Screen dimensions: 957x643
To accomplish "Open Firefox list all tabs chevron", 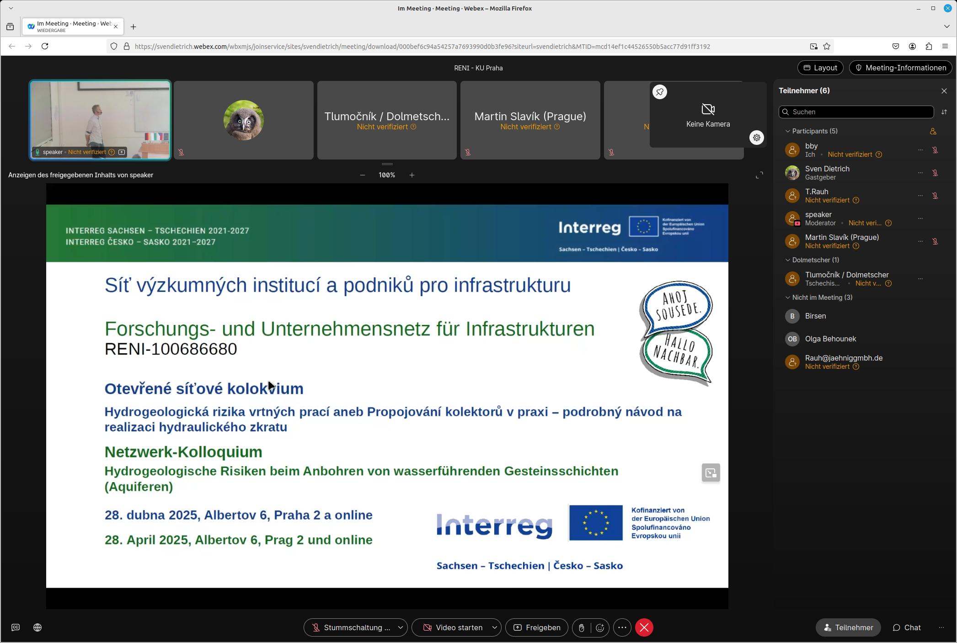I will [x=946, y=27].
